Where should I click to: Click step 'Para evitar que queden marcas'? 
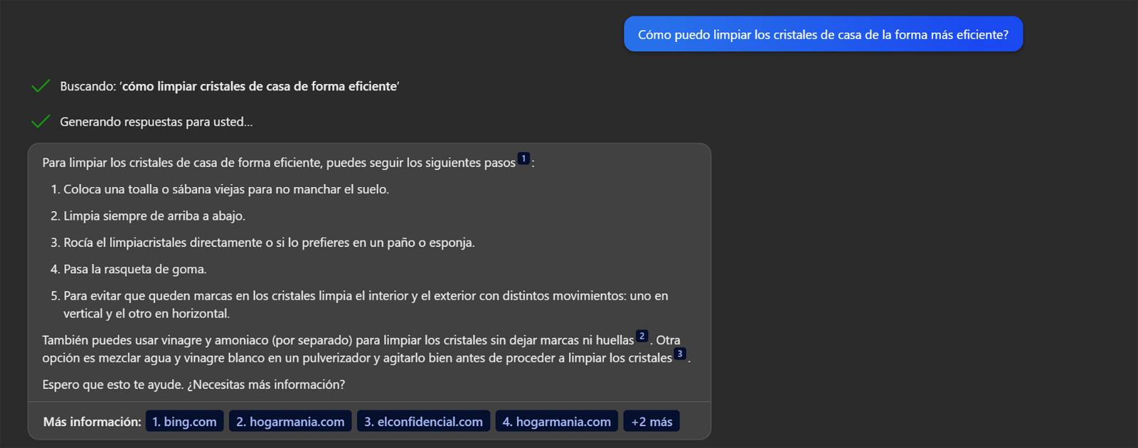366,304
